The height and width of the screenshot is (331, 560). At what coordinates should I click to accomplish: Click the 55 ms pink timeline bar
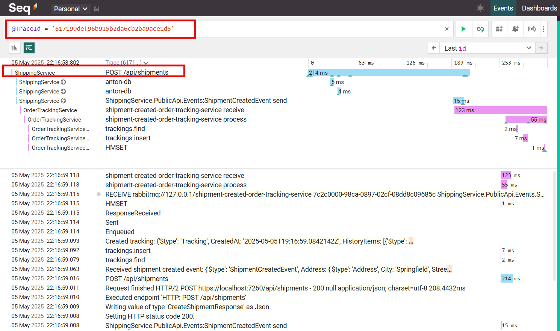[526, 119]
